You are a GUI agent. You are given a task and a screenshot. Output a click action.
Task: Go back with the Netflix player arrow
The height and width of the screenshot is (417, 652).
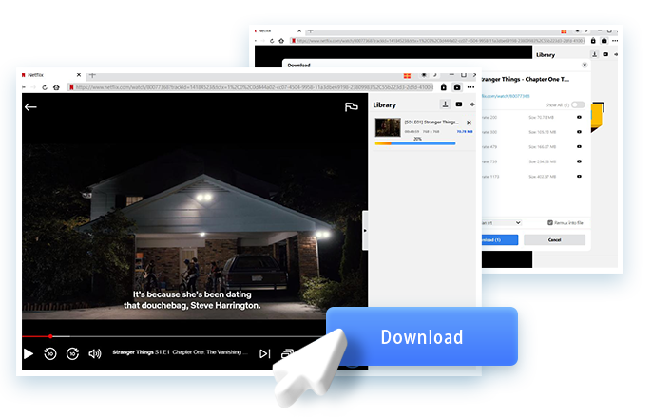coord(30,107)
